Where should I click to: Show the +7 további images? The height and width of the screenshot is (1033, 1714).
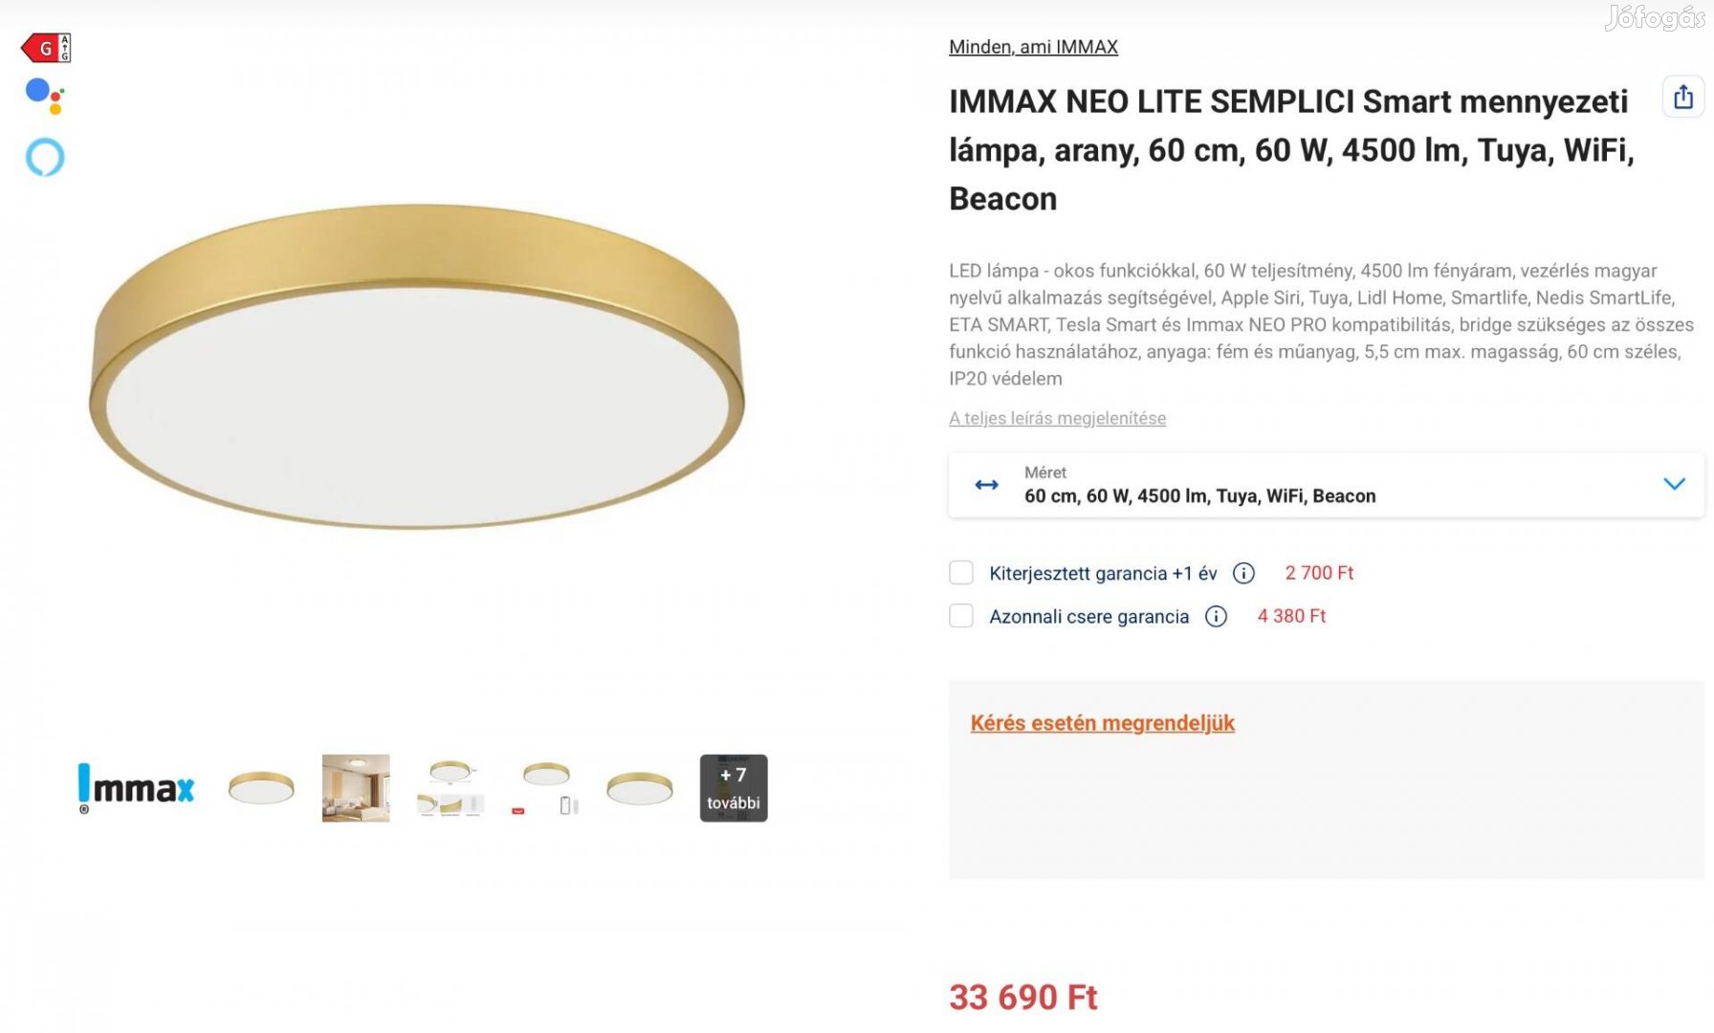coord(734,788)
